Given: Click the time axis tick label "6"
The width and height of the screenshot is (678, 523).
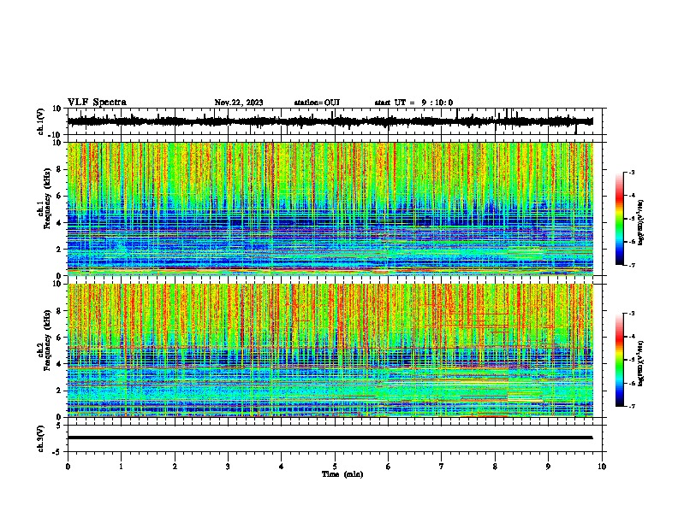Looking at the screenshot, I should (389, 467).
